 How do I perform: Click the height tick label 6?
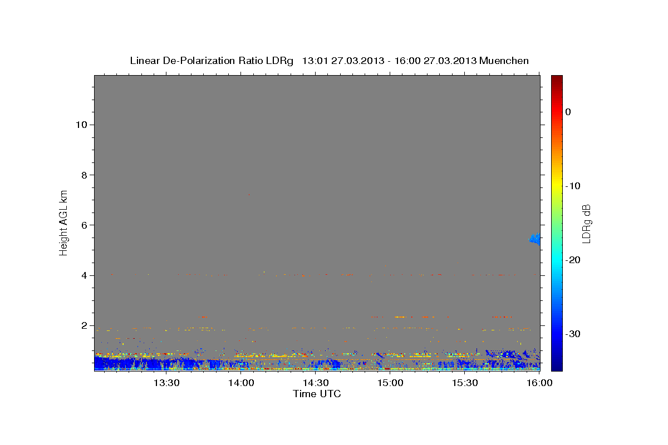point(84,225)
